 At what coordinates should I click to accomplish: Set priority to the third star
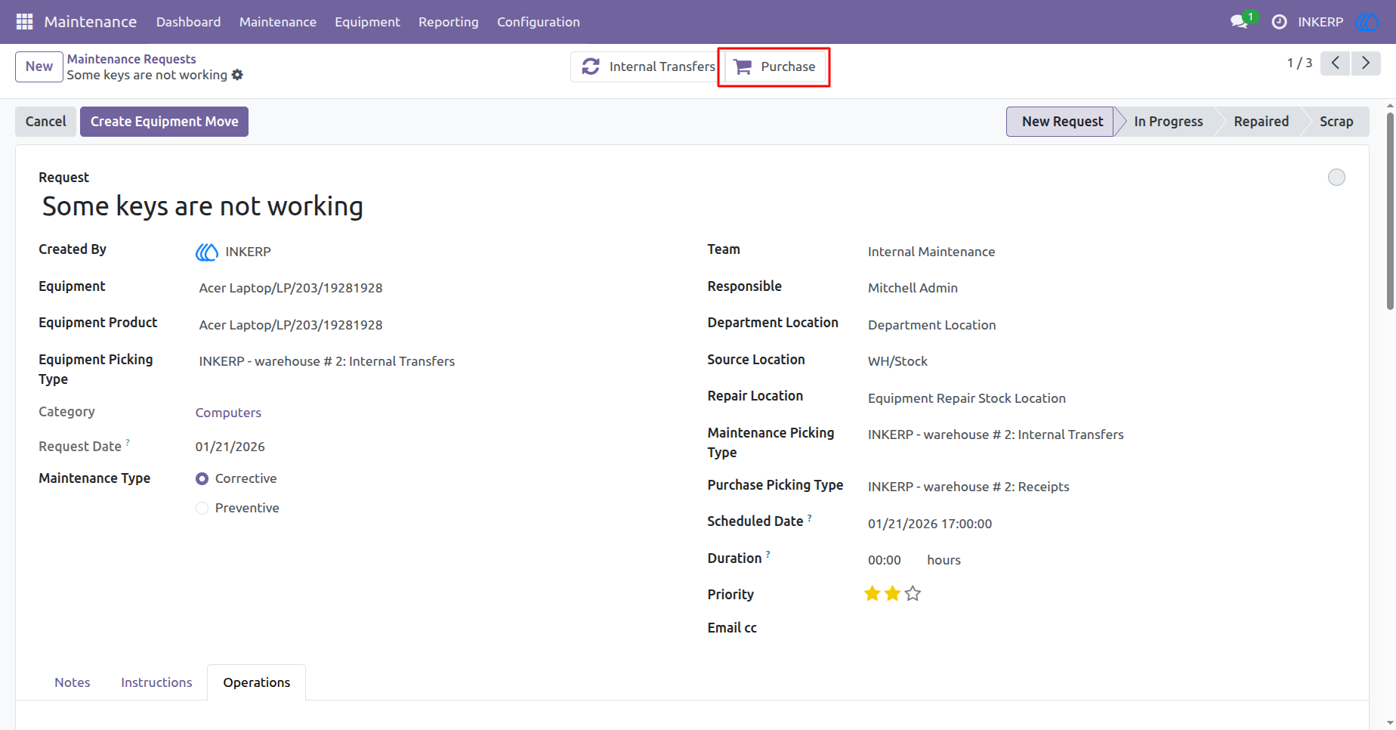[x=913, y=594]
